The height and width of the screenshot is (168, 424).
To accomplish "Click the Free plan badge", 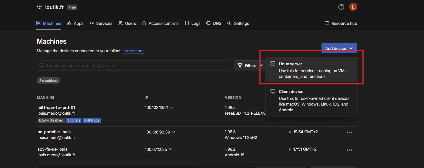I will pos(72,7).
